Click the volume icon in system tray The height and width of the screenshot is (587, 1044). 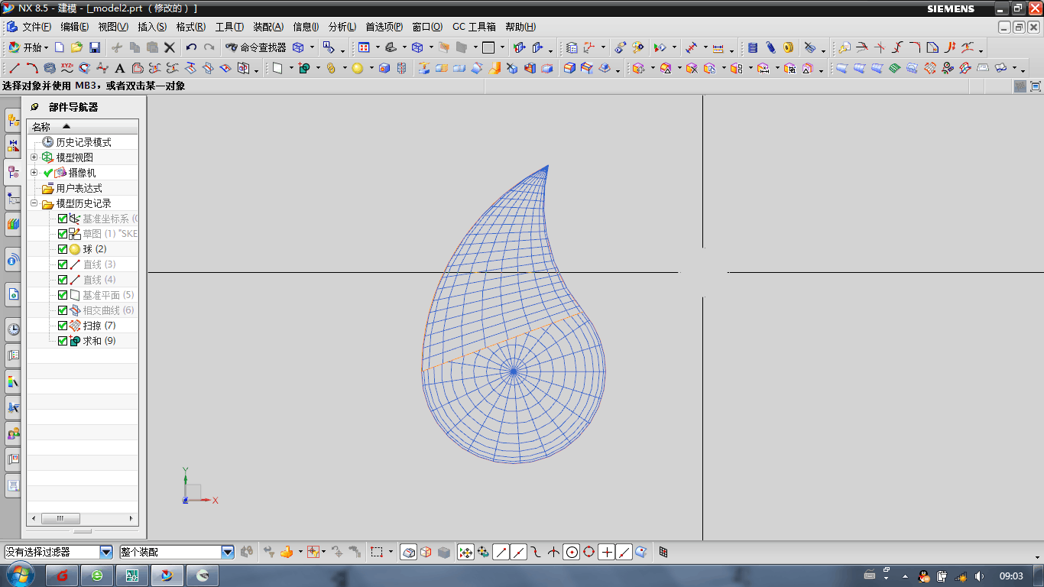coord(979,576)
